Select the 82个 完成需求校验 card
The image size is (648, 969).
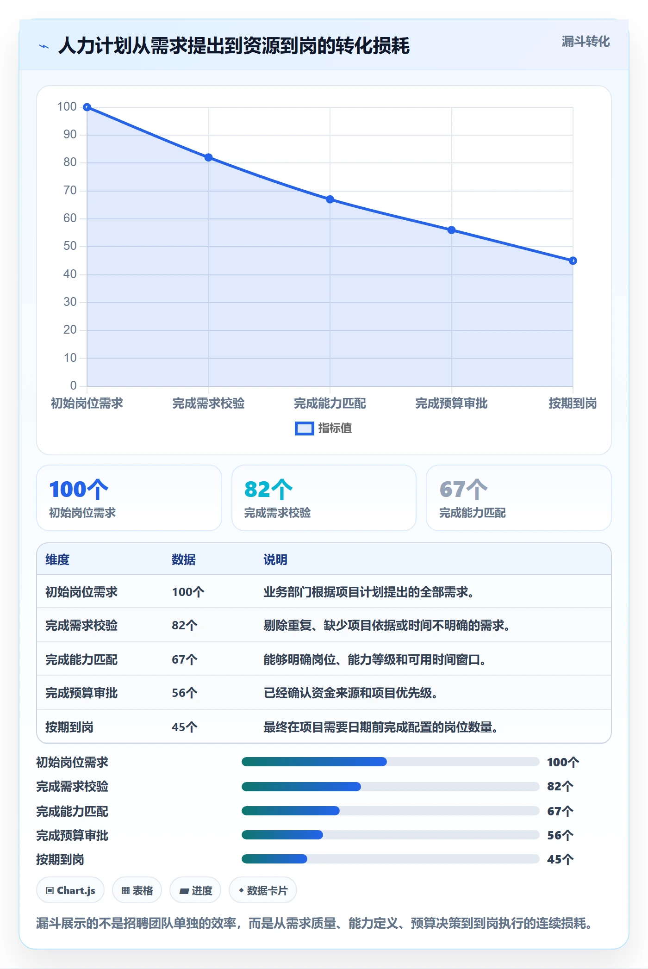324,498
